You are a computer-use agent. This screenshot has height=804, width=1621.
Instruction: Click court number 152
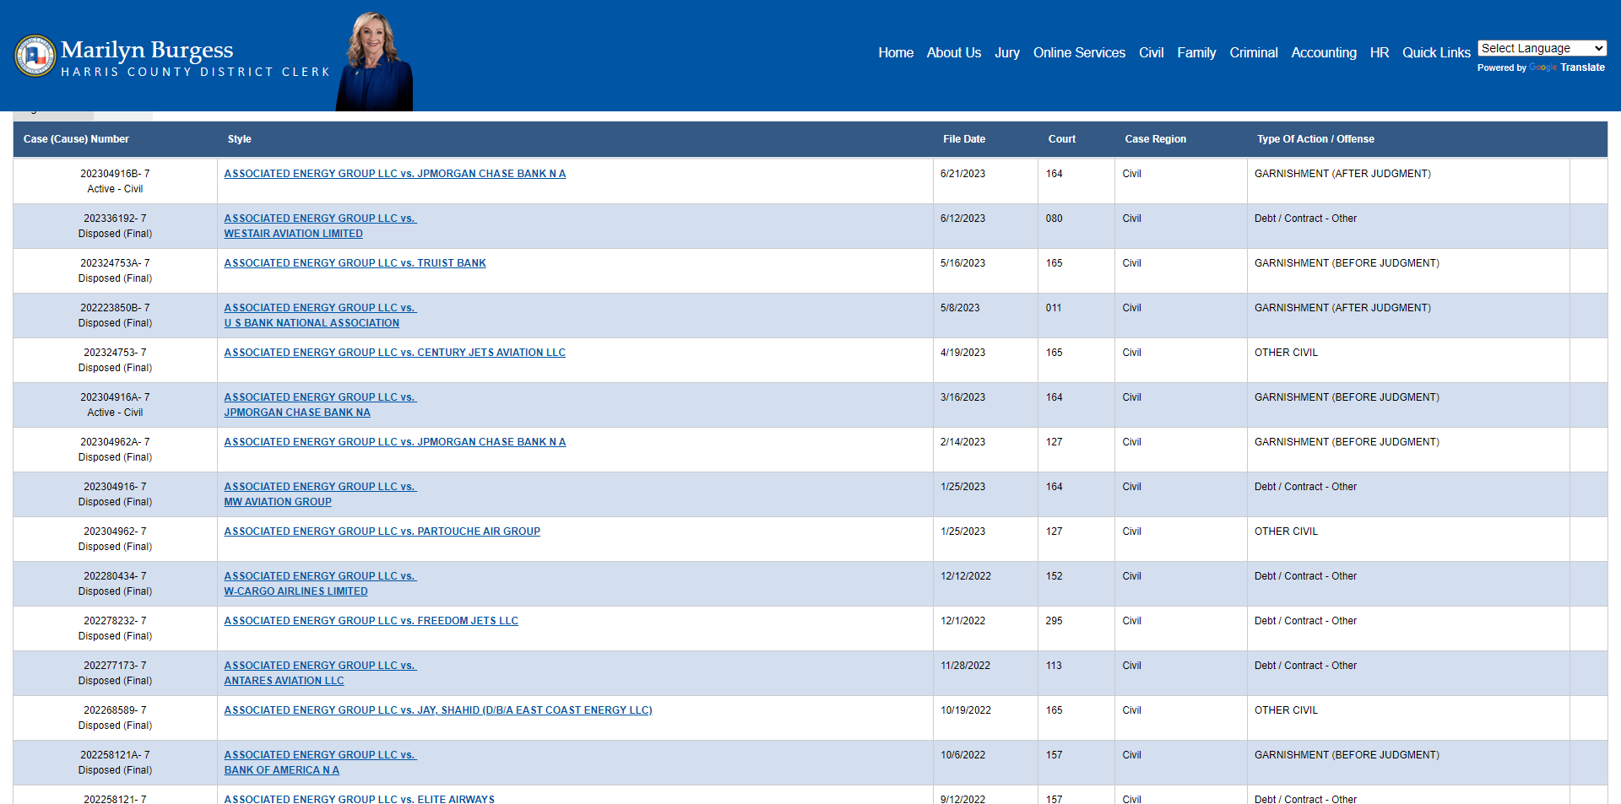[x=1054, y=576]
